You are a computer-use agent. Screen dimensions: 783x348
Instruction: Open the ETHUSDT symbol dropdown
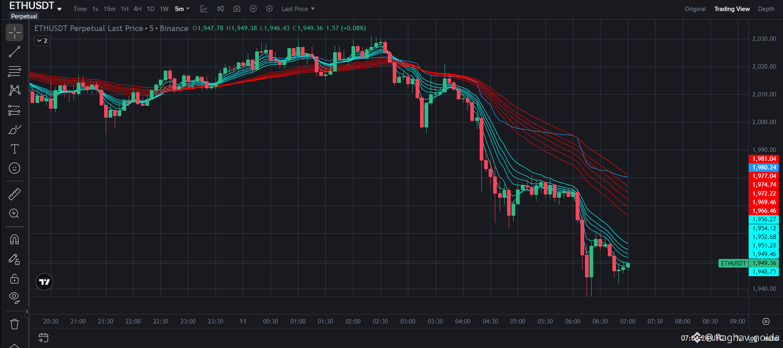pyautogui.click(x=59, y=9)
